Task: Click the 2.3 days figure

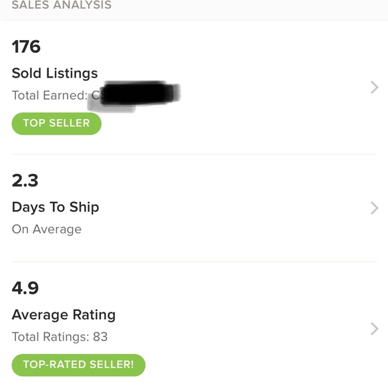Action: 25,181
